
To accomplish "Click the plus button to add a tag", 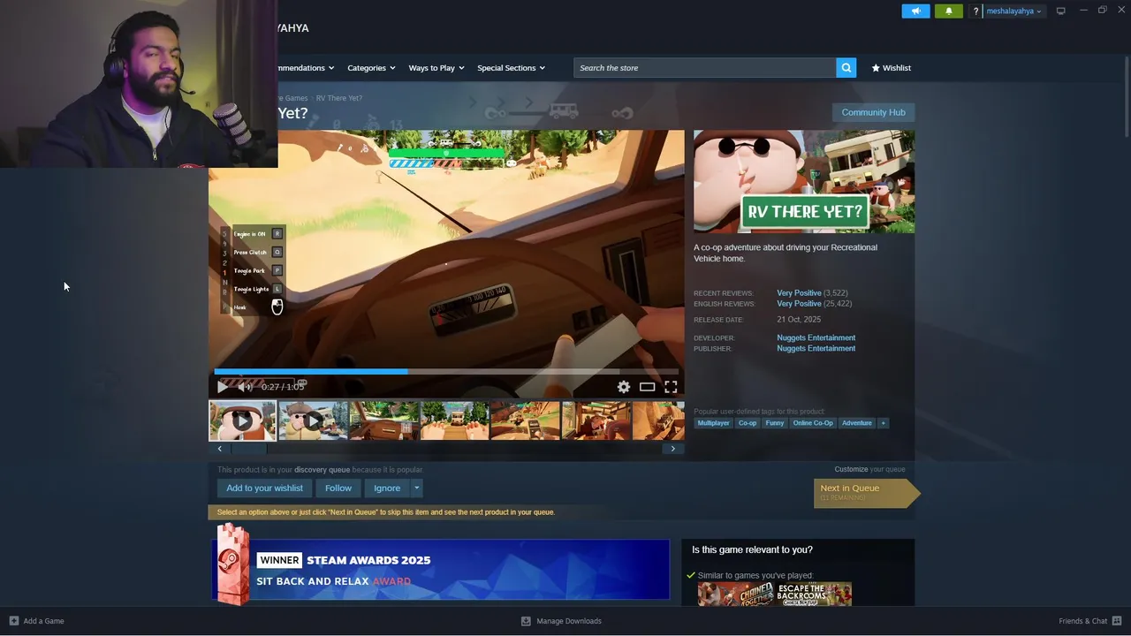I will click(x=883, y=423).
